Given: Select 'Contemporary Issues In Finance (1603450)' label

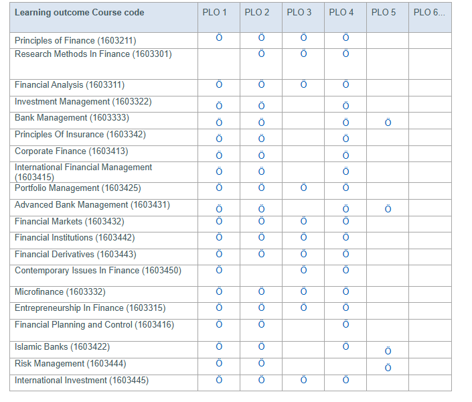Looking at the screenshot, I should point(98,271).
